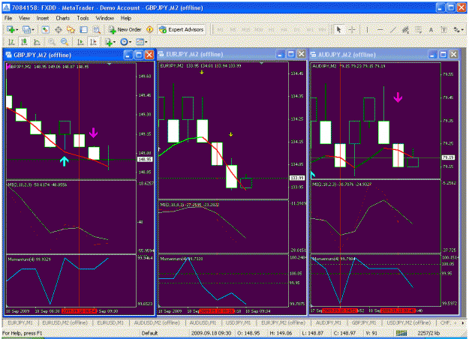The image size is (469, 339).
Task: Activate the EURJPY,M2 (offline) window title
Action: pyautogui.click(x=194, y=55)
